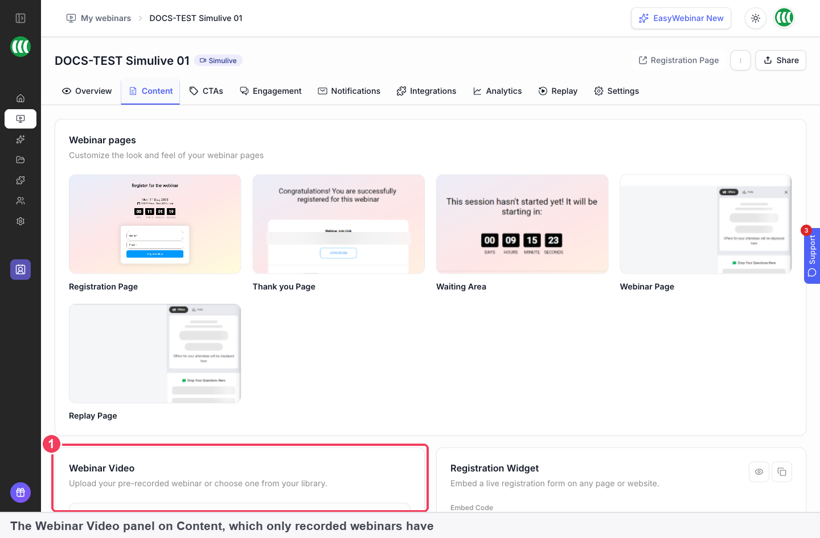Screen dimensions: 820x538
Task: Click the green EasyWebinar logo in sidebar
Action: click(20, 47)
